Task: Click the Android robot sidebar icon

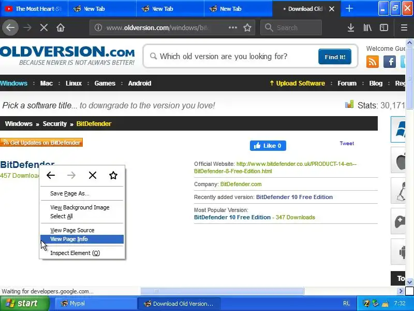Action: 398,251
